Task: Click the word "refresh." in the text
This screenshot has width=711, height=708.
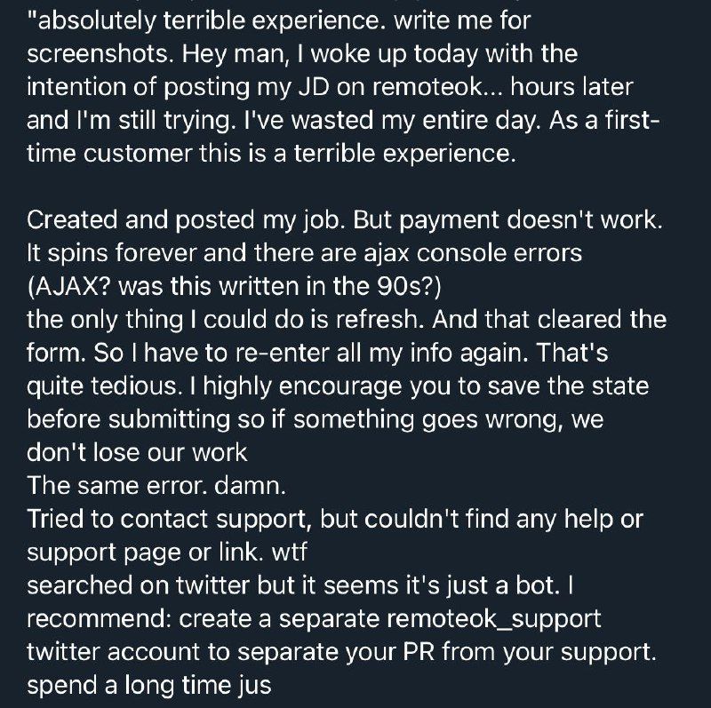Action: (379, 320)
